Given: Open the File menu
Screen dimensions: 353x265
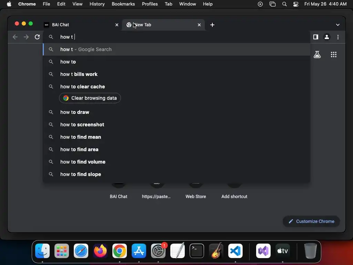Looking at the screenshot, I should tap(47, 4).
